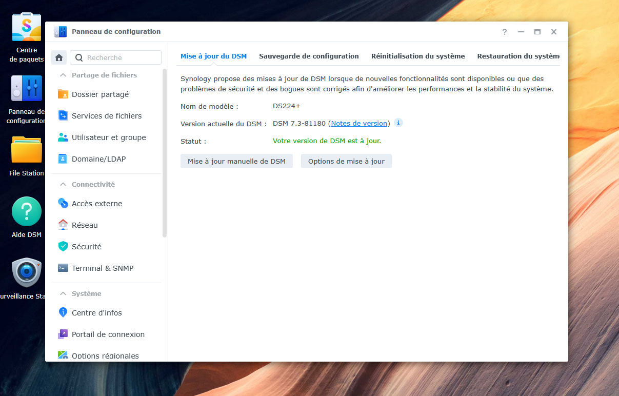
Task: Click the home icon in sidebar
Action: tap(59, 57)
